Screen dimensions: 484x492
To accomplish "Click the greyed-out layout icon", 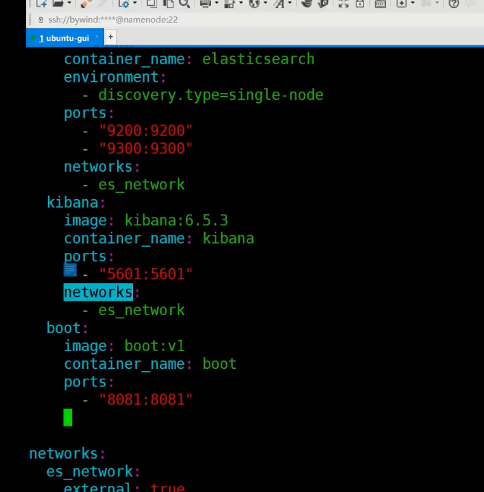I will 426,3.
